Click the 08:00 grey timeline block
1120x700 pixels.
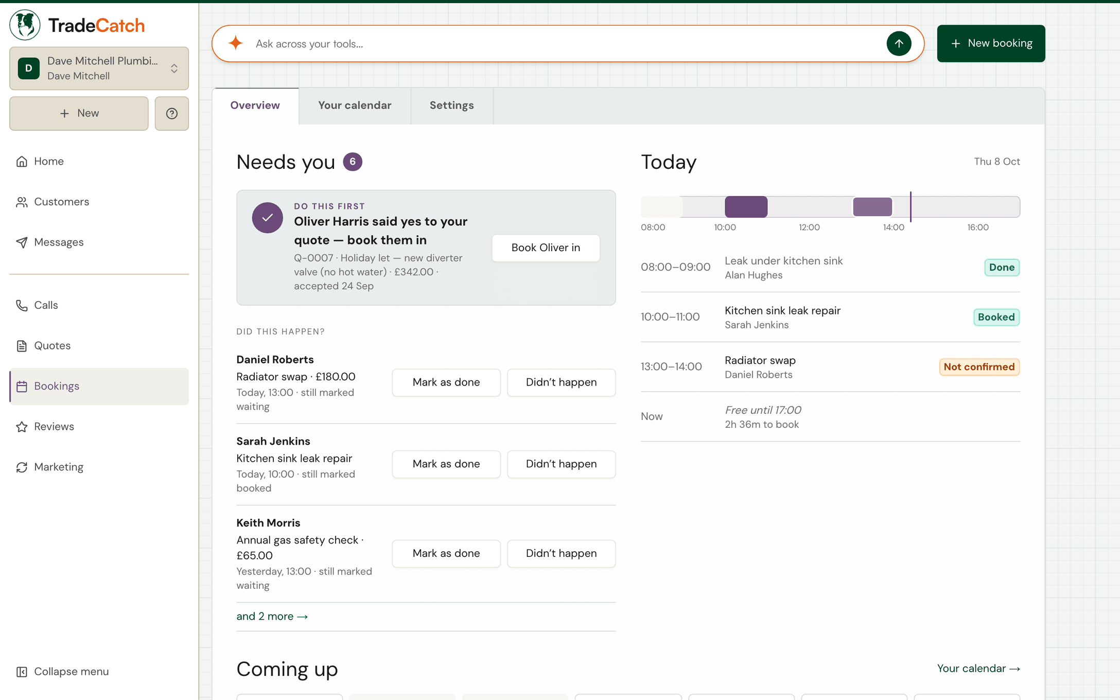click(x=661, y=207)
